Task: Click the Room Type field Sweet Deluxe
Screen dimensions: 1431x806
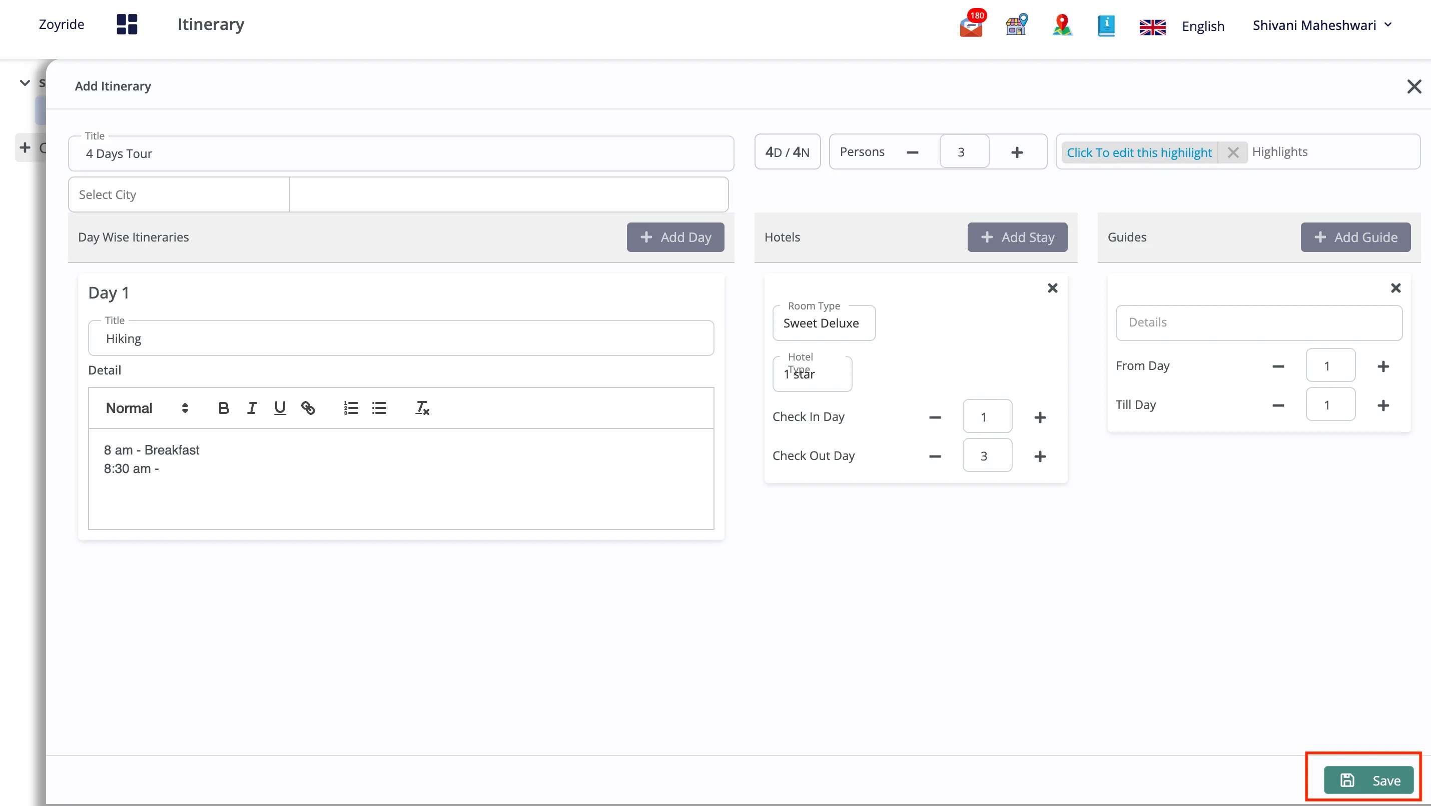Action: 824,323
